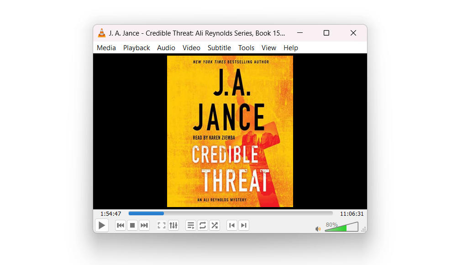Minimize the VLC window
This screenshot has width=462, height=265.
pyautogui.click(x=300, y=33)
